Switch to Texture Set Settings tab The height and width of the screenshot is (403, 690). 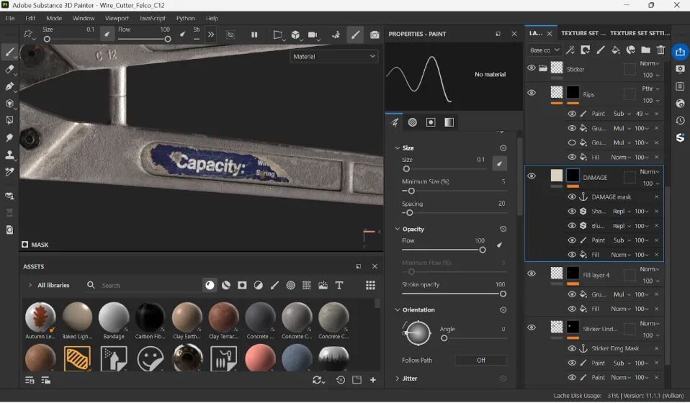tap(640, 33)
